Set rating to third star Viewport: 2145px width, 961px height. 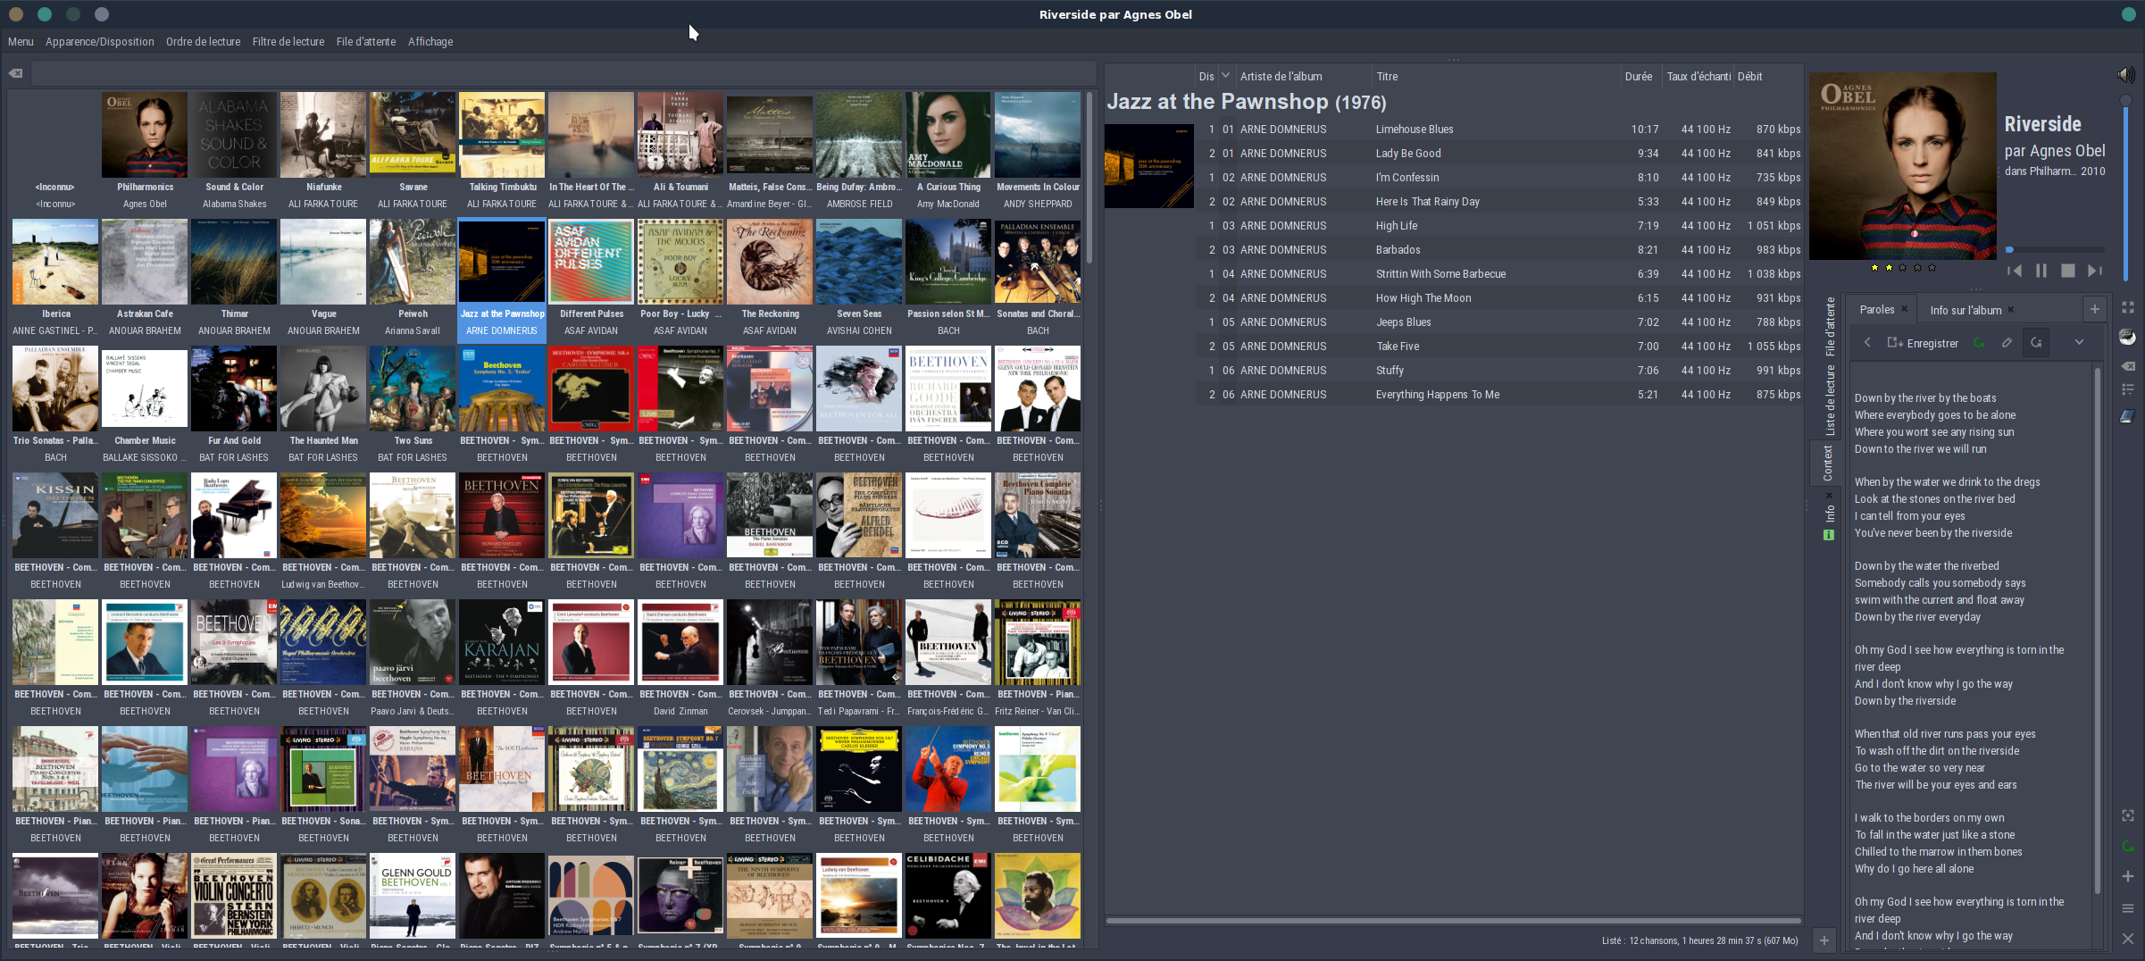click(x=1903, y=267)
